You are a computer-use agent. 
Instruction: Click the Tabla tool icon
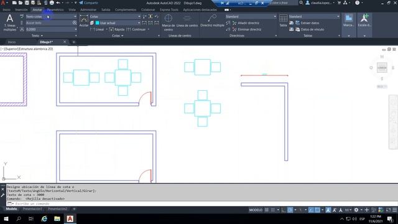pyautogui.click(x=283, y=21)
